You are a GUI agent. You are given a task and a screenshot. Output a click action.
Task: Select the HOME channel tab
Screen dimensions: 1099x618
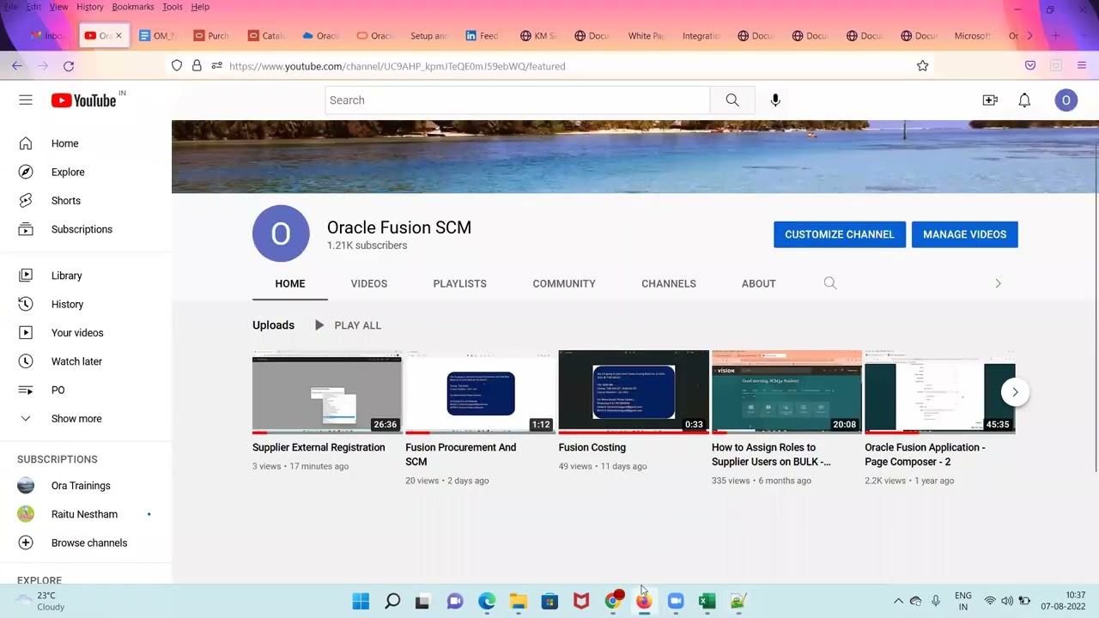(x=290, y=283)
